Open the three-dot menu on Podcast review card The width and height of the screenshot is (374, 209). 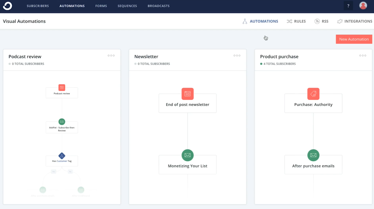coord(111,56)
